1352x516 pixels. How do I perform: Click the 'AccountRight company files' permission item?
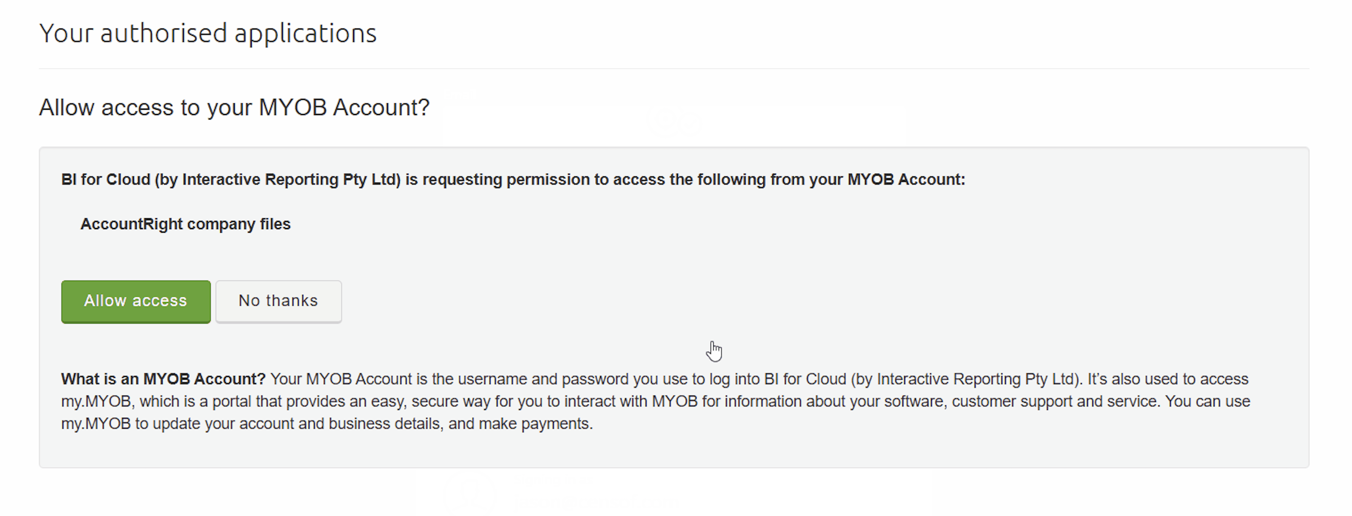click(185, 224)
